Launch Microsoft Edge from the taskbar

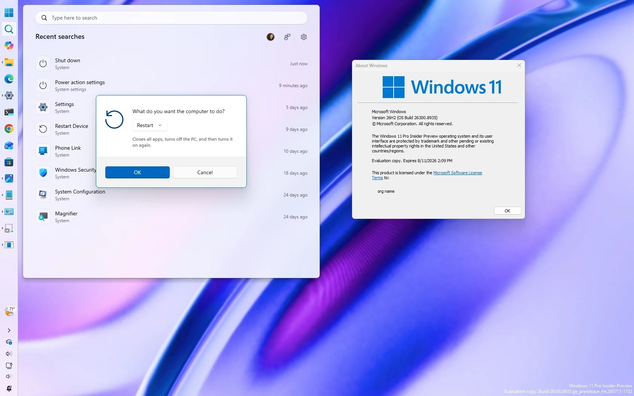pos(9,79)
